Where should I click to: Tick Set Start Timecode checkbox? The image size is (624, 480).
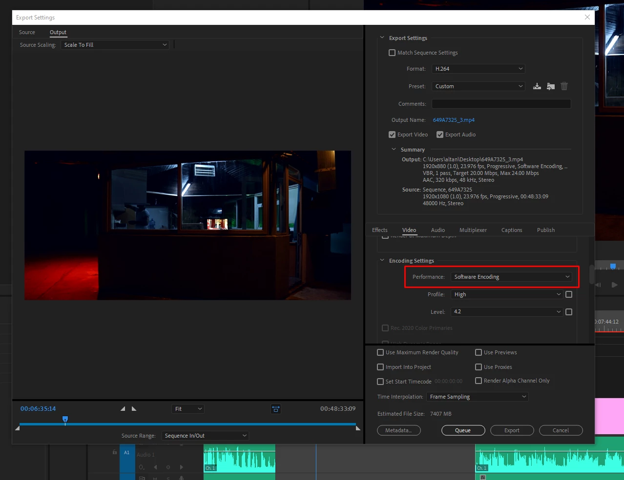point(380,382)
